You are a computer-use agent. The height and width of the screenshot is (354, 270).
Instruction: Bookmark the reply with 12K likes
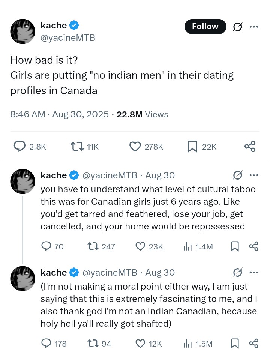pyautogui.click(x=235, y=343)
